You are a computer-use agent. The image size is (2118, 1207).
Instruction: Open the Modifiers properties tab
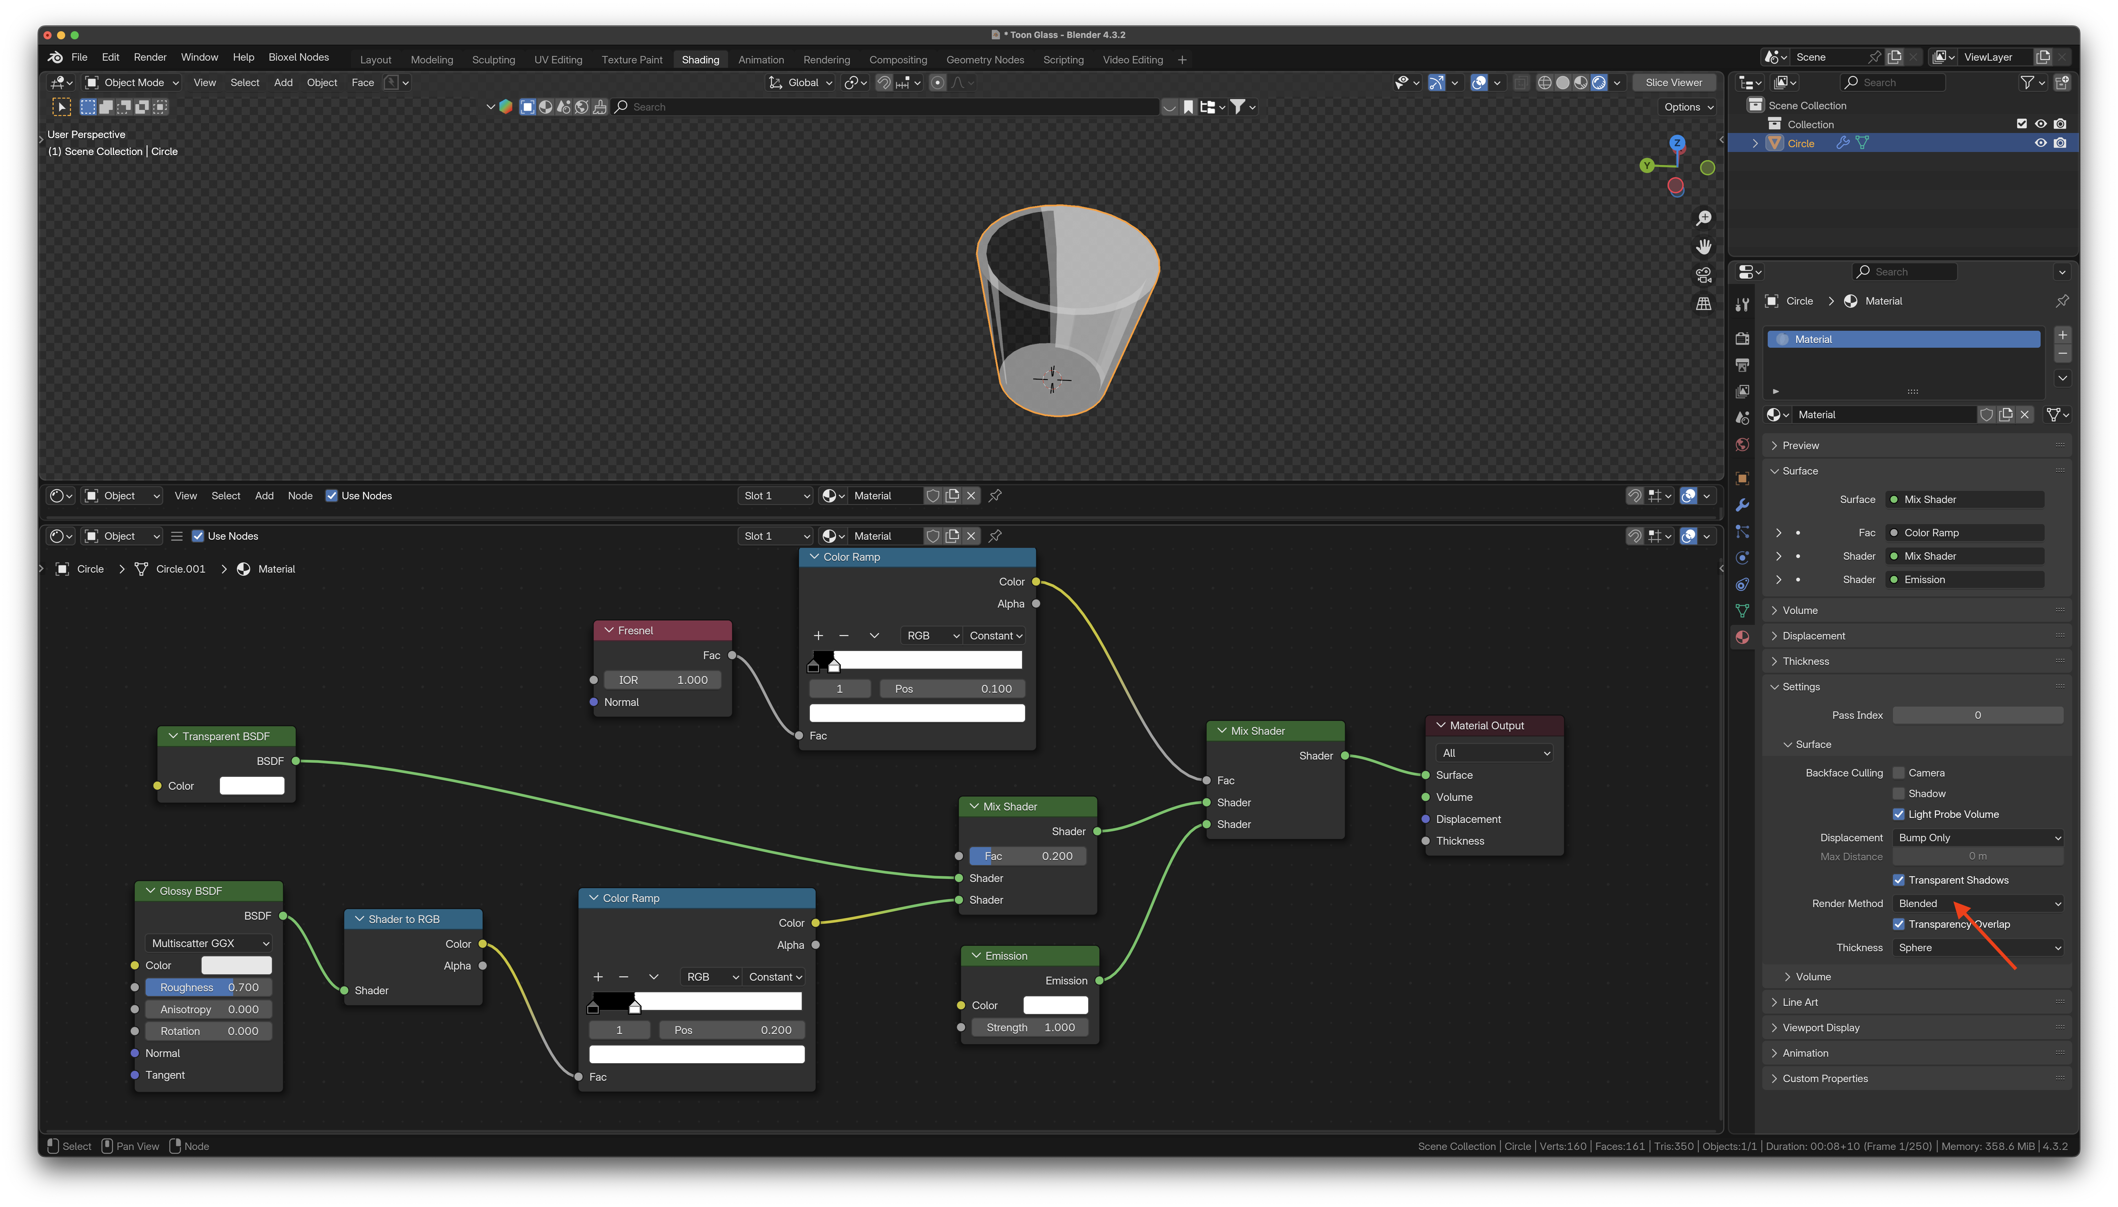click(1742, 505)
